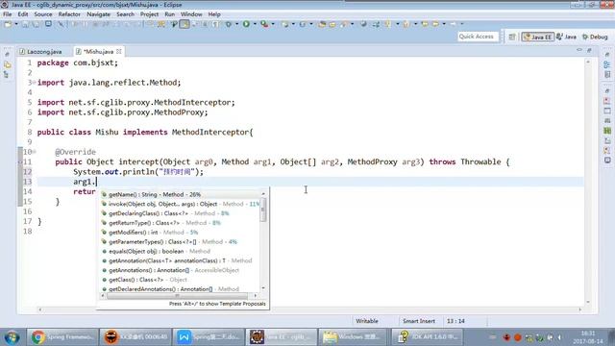The height and width of the screenshot is (346, 615).
Task: Collapse the import block at line 3
Action: click(x=35, y=83)
